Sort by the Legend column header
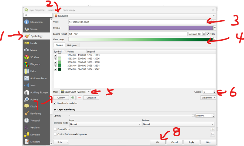 click(151, 51)
